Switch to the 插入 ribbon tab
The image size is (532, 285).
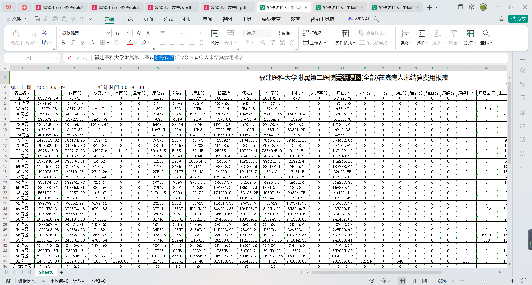[129, 19]
